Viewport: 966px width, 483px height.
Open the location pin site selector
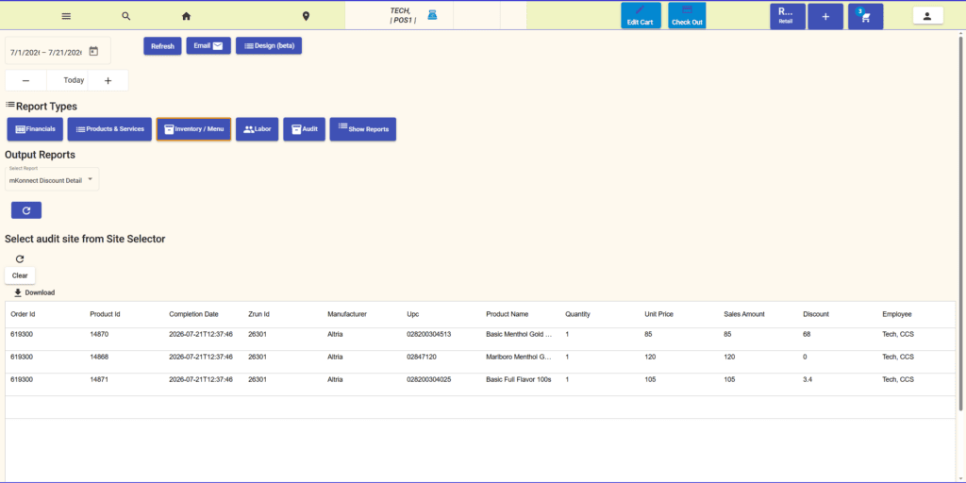point(307,16)
